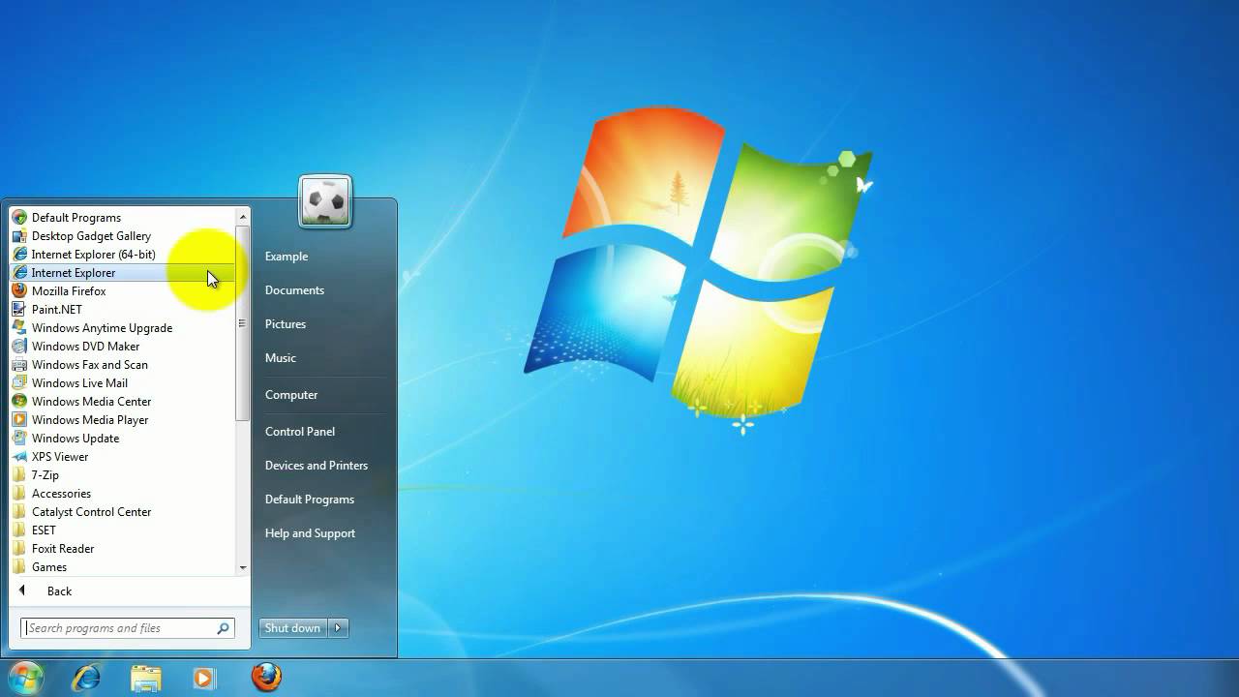Click the Start orb on the taskbar
The width and height of the screenshot is (1239, 697).
click(x=25, y=677)
